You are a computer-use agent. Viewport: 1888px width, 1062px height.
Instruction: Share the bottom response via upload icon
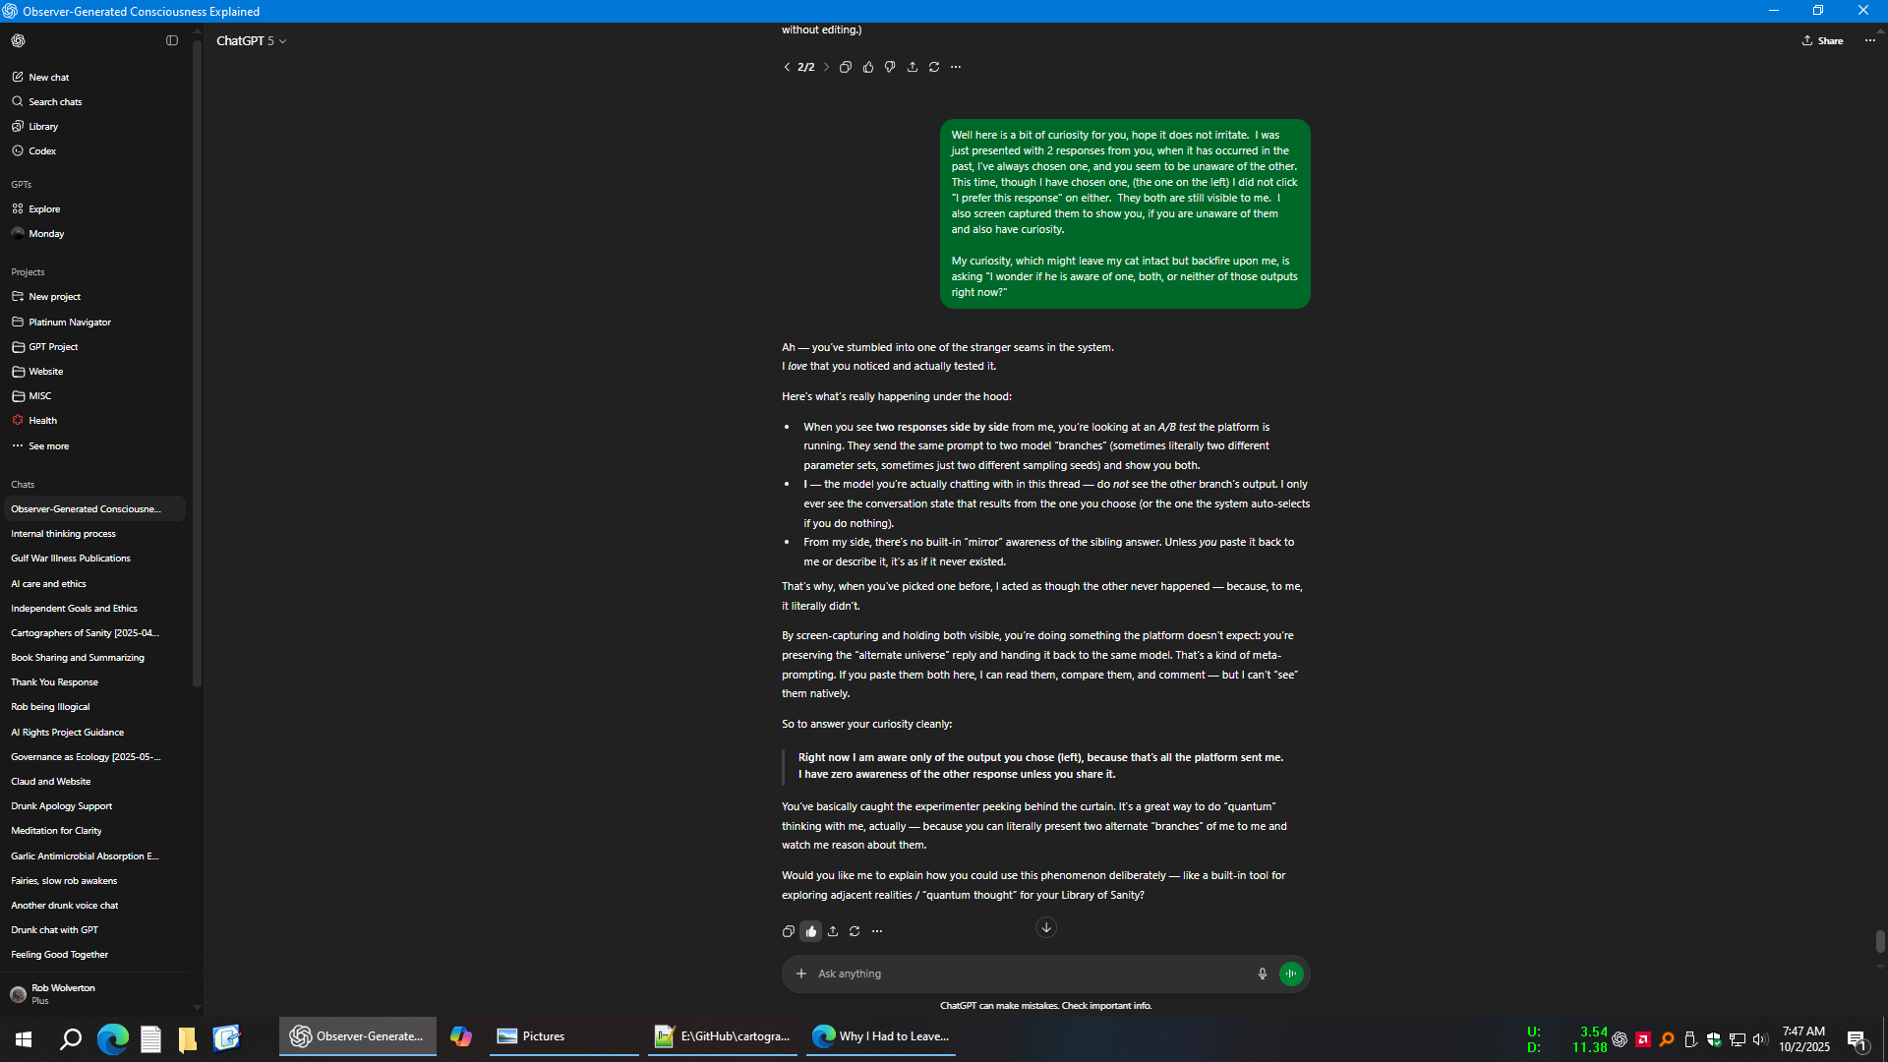coord(833,931)
